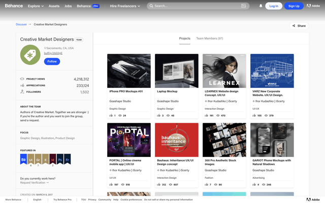Viewport: 325px width, 203px height.
Task: Switch to the Projects tab
Action: tap(185, 39)
